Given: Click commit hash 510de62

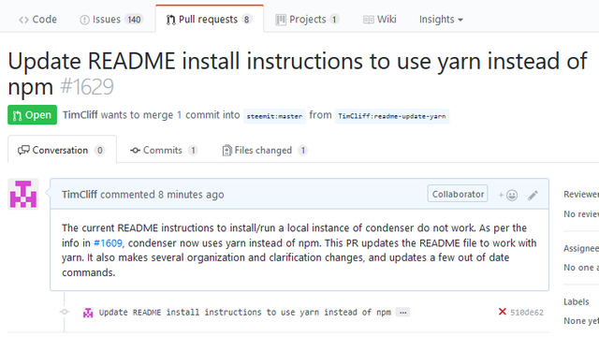Looking at the screenshot, I should coord(527,312).
